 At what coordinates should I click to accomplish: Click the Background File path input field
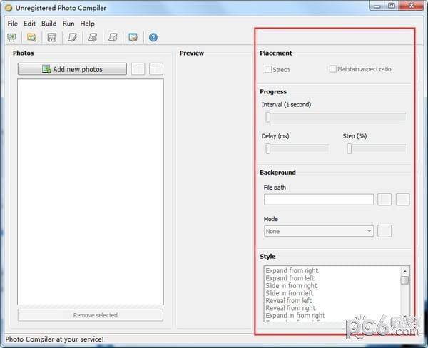319,200
